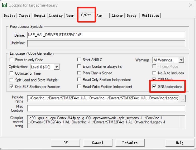Check Optimize for Time

[x=12, y=73]
